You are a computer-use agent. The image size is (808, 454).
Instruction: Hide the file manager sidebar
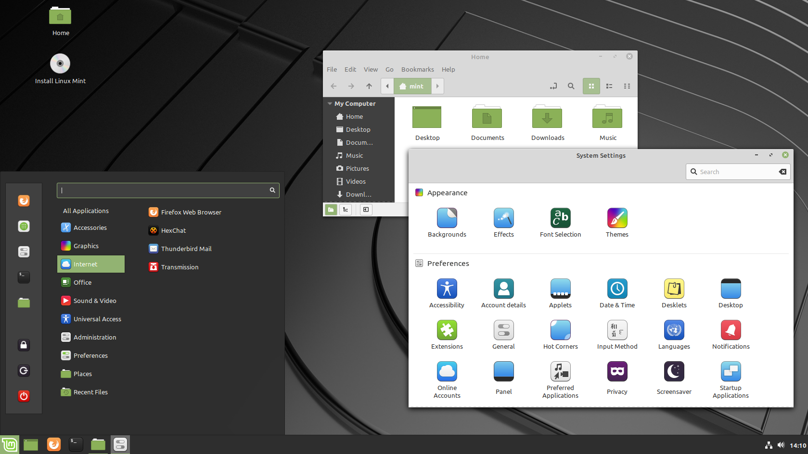point(366,210)
